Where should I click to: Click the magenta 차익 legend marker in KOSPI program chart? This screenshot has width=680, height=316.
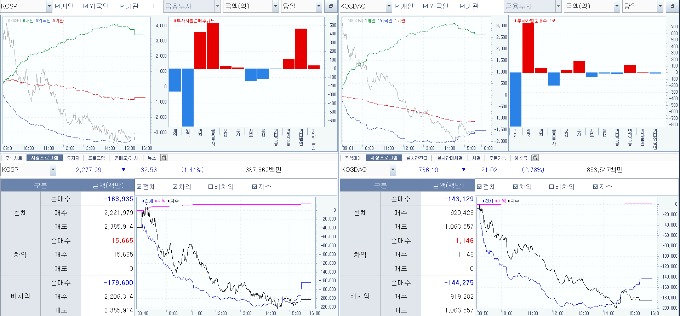pos(156,201)
